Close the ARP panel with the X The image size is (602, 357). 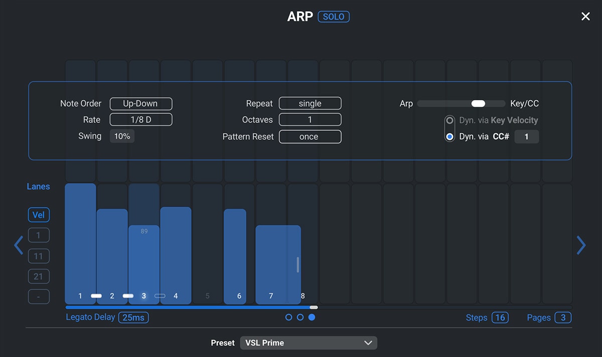pyautogui.click(x=585, y=17)
